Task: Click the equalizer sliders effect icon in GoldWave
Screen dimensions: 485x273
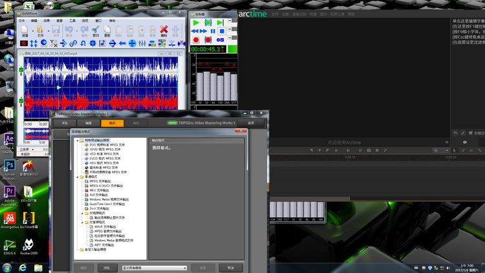Action: click(142, 43)
